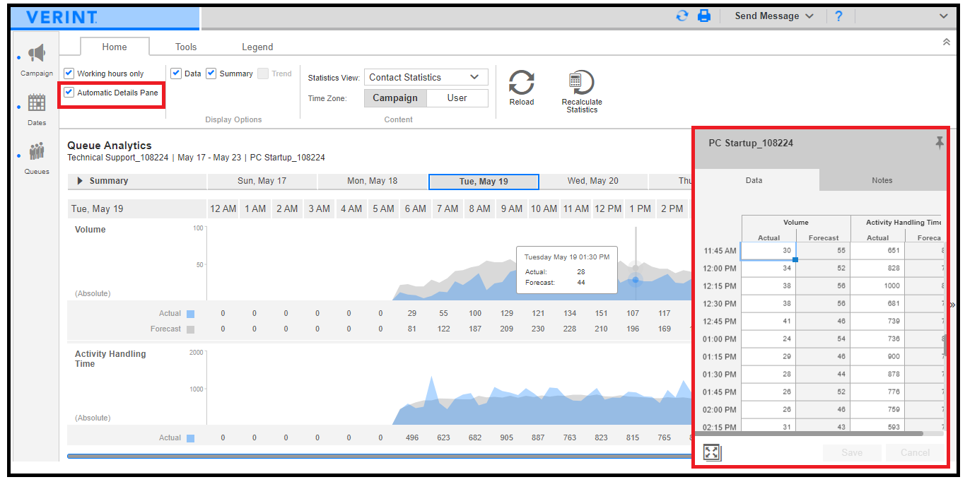Viewport: 965px width, 482px height.
Task: Toggle the Automatic Details Pane checkbox
Action: (x=69, y=93)
